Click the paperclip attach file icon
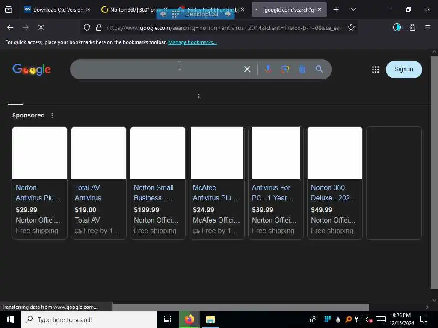The image size is (438, 328). pos(302,69)
